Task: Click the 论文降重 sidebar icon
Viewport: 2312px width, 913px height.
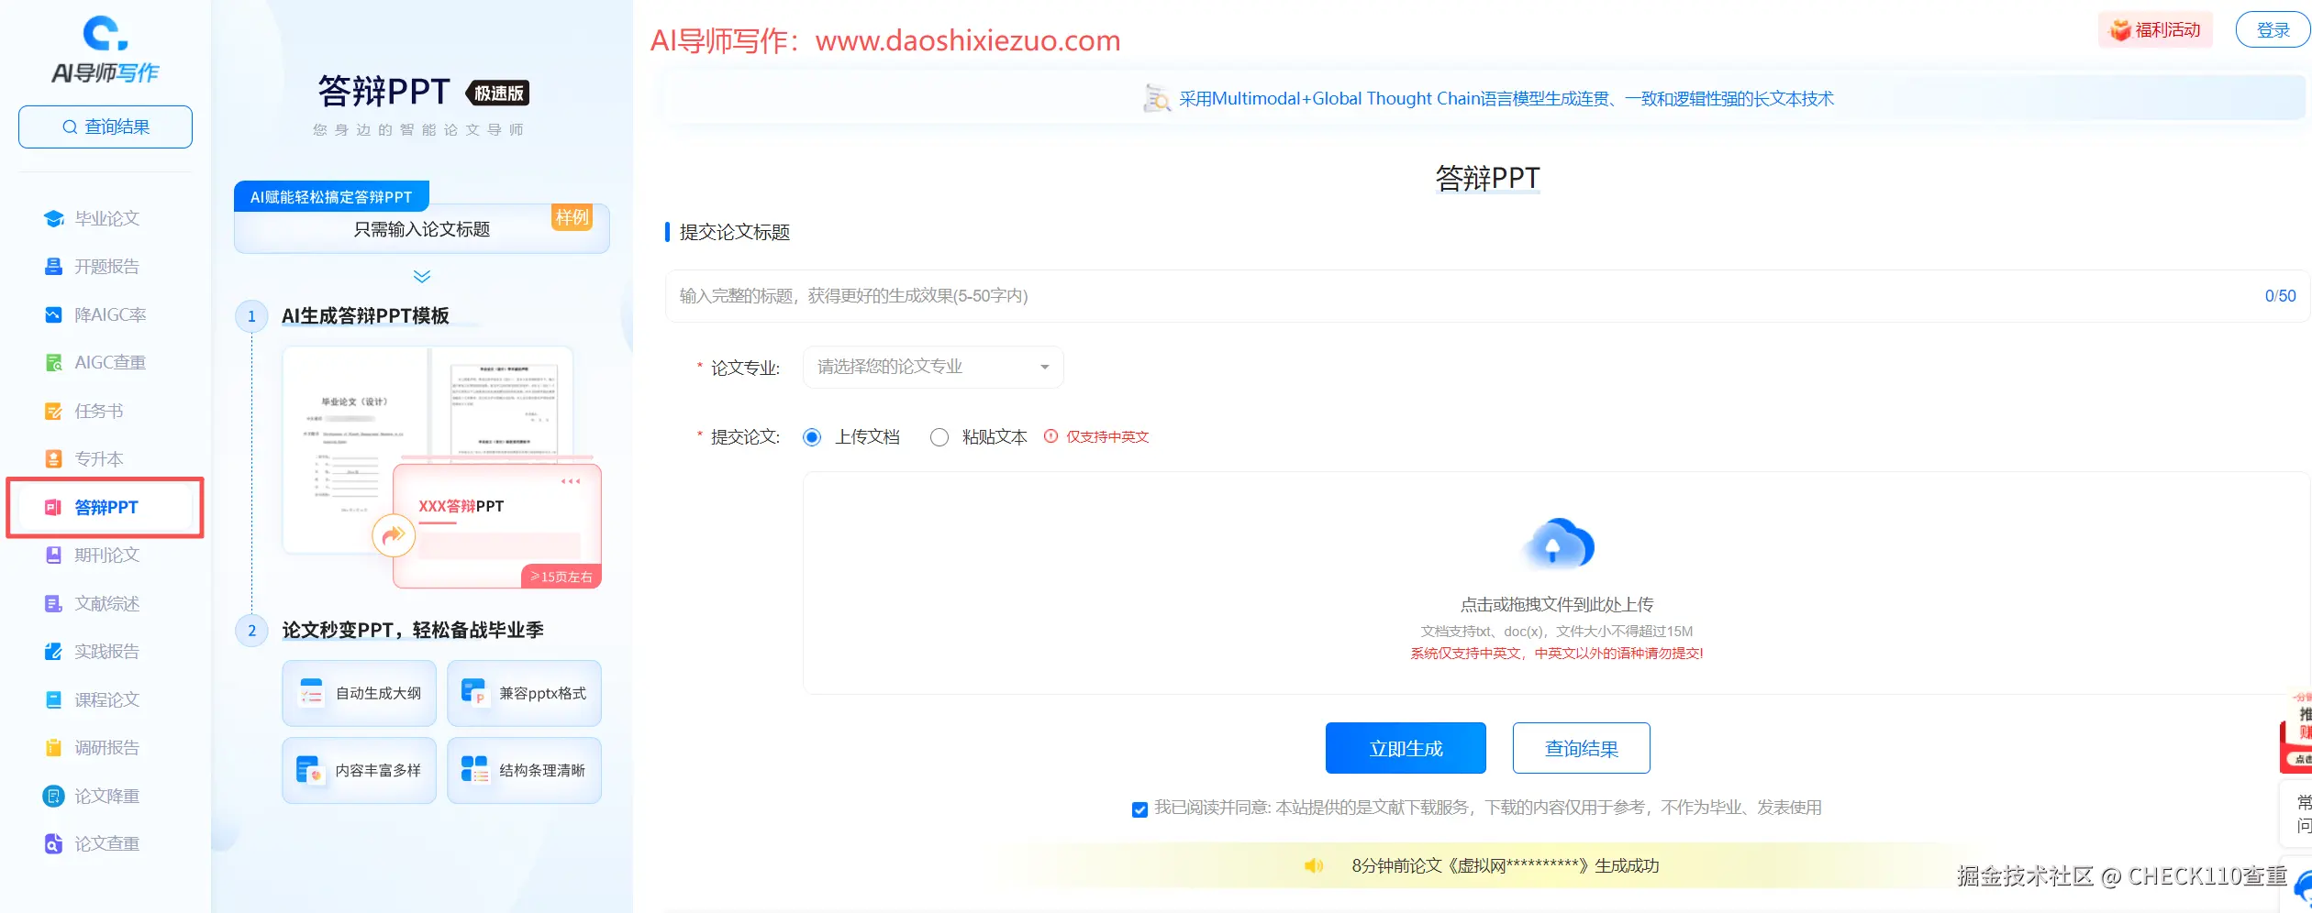Action: [x=54, y=796]
